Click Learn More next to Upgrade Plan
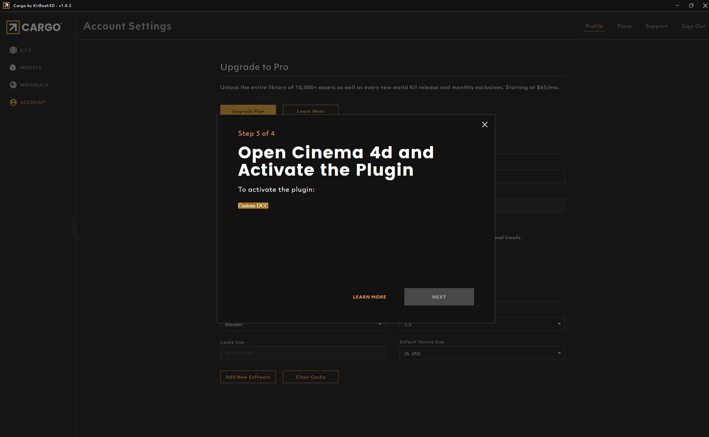 click(310, 110)
